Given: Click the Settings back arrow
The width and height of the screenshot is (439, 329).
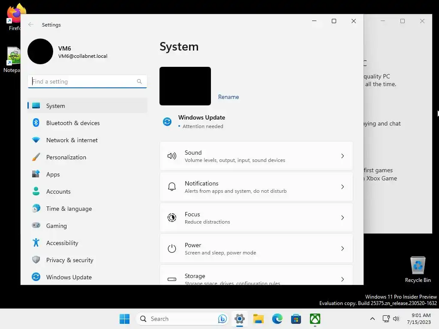Looking at the screenshot, I should point(31,24).
